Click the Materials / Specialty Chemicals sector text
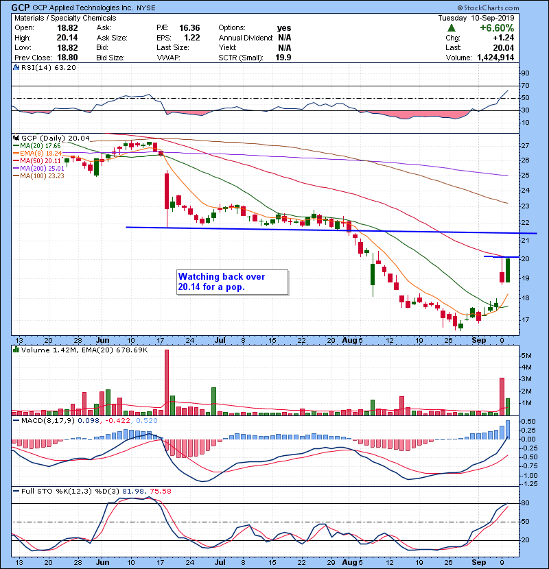 click(65, 18)
